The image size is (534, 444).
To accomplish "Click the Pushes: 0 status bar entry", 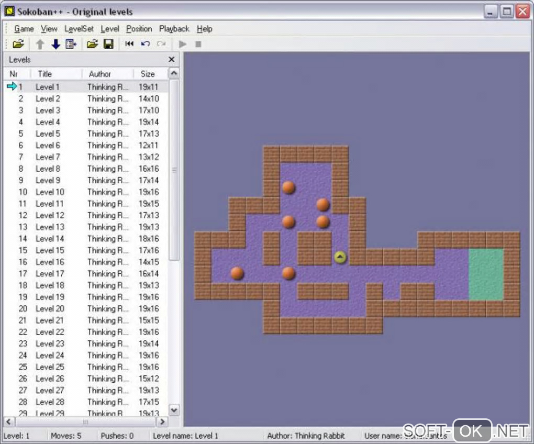I will pos(117,436).
